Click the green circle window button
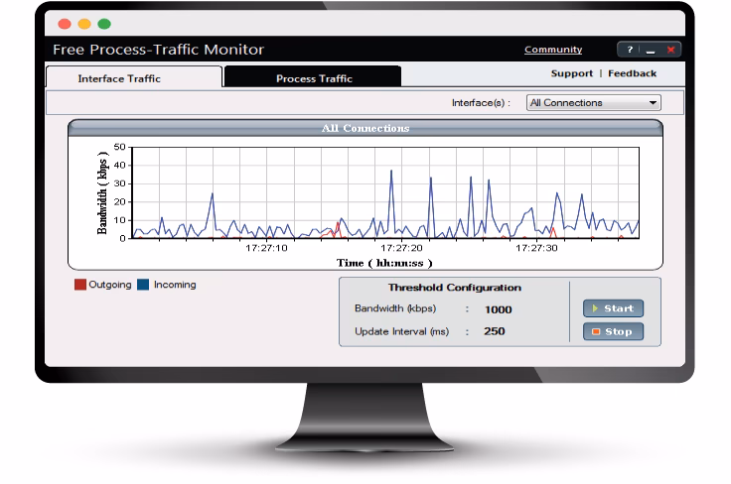The width and height of the screenshot is (731, 484). point(104,24)
